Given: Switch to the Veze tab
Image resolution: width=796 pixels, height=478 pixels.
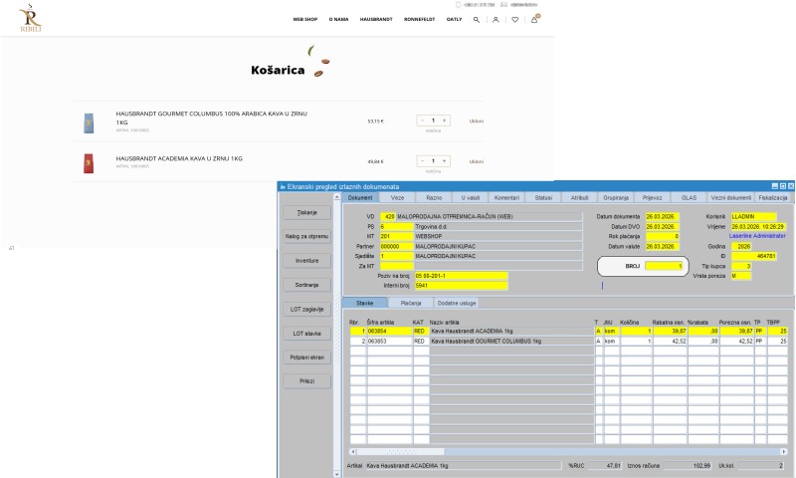Looking at the screenshot, I should [397, 197].
